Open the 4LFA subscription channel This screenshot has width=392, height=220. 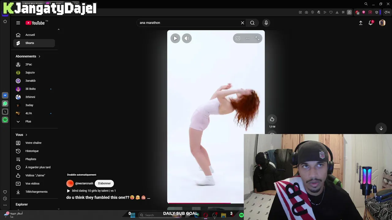tap(34, 113)
